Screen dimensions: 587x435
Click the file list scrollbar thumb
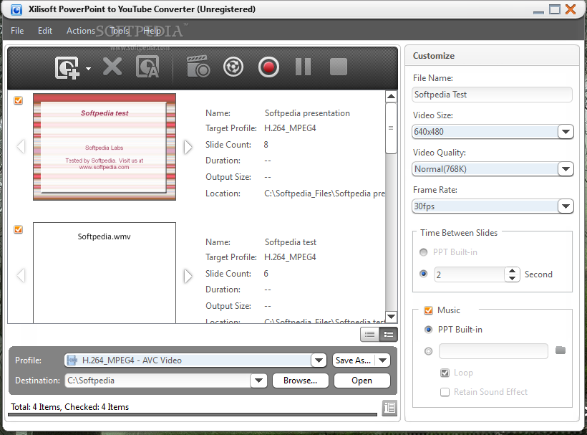point(391,128)
